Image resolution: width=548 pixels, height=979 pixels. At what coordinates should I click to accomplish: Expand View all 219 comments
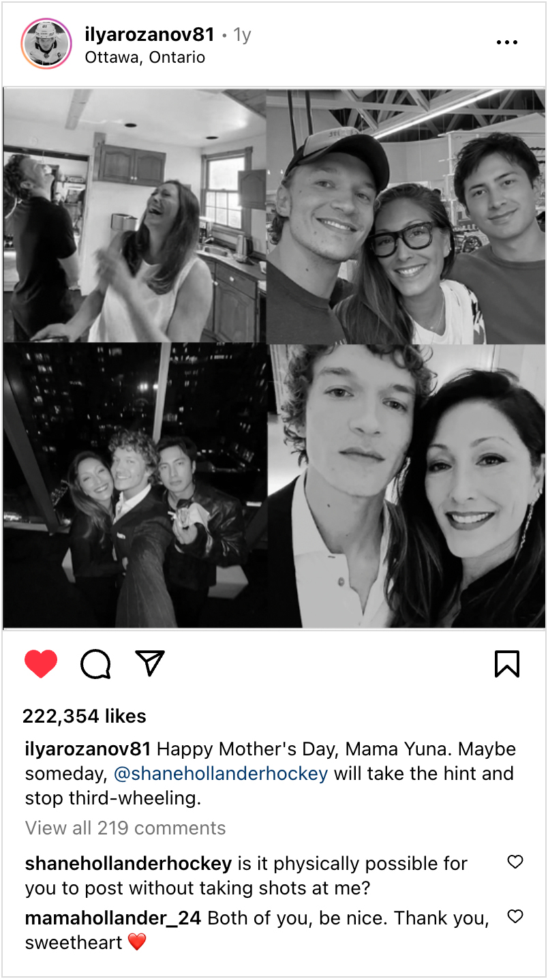click(125, 828)
